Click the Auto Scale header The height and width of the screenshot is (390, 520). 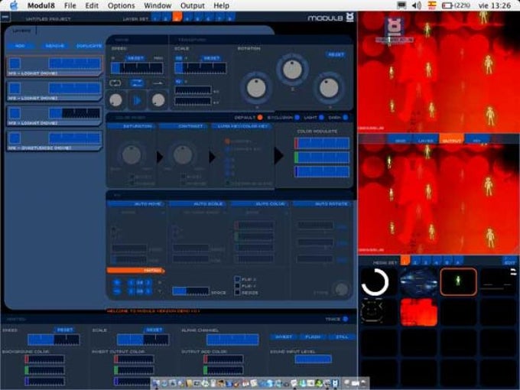197,204
